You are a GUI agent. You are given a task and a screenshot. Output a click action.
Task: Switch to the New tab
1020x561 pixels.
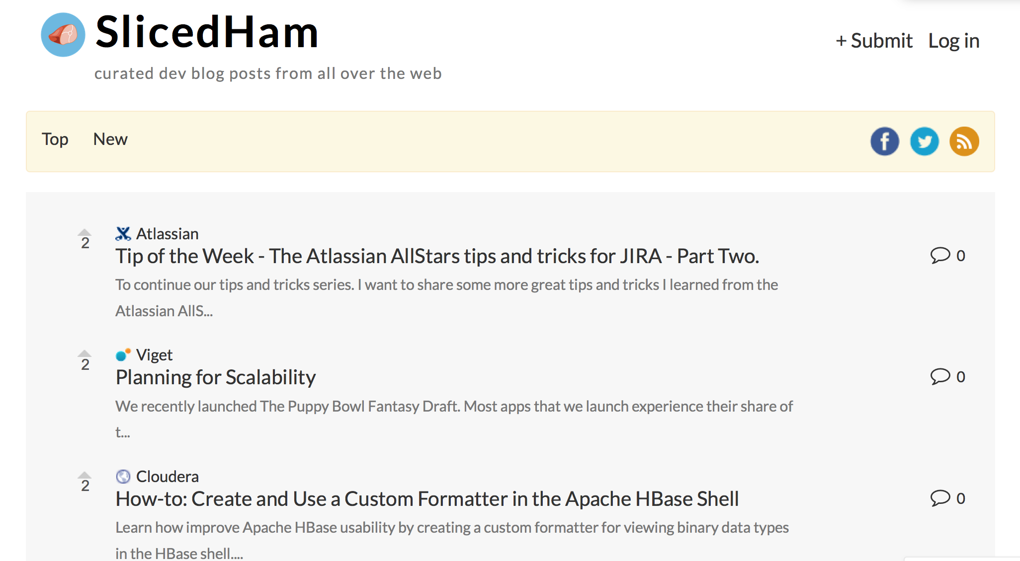tap(110, 140)
